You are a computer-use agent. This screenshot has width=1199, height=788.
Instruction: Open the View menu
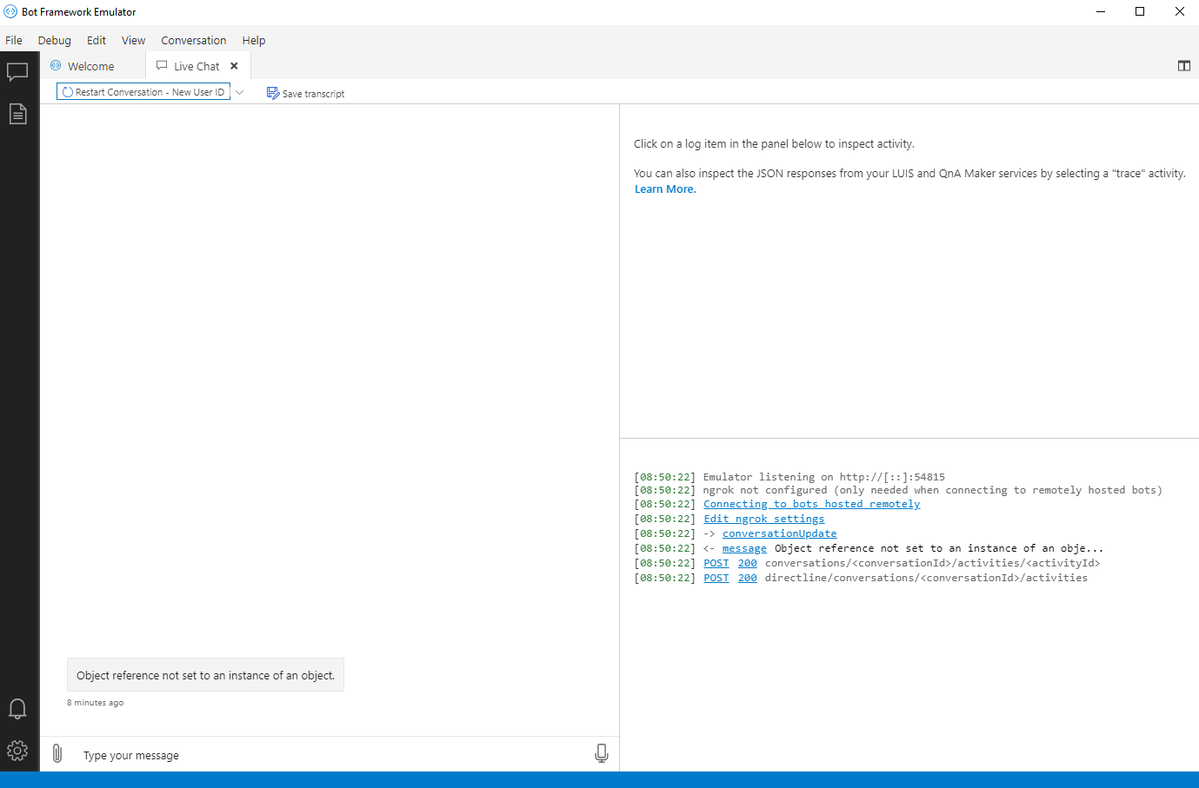[x=134, y=40]
